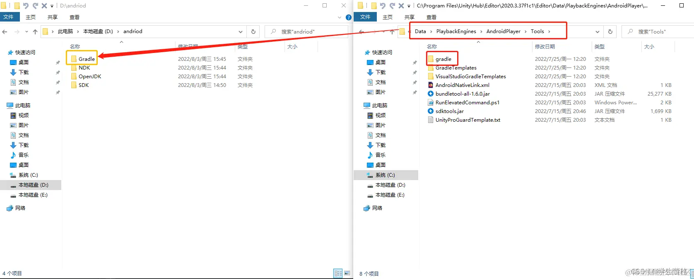
Task: Open 音乐 in left window sidebar
Action: click(x=24, y=155)
